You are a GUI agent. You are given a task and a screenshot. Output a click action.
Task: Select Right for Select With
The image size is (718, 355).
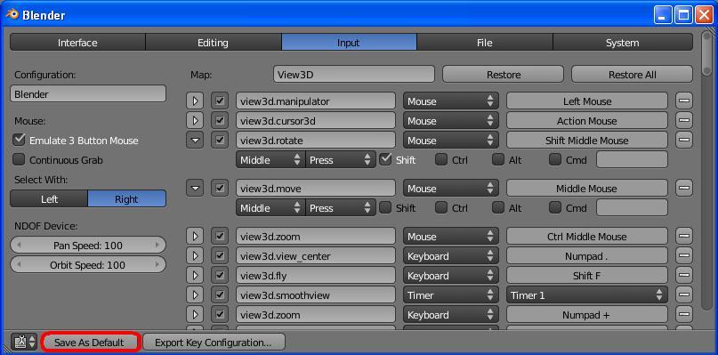(x=127, y=198)
